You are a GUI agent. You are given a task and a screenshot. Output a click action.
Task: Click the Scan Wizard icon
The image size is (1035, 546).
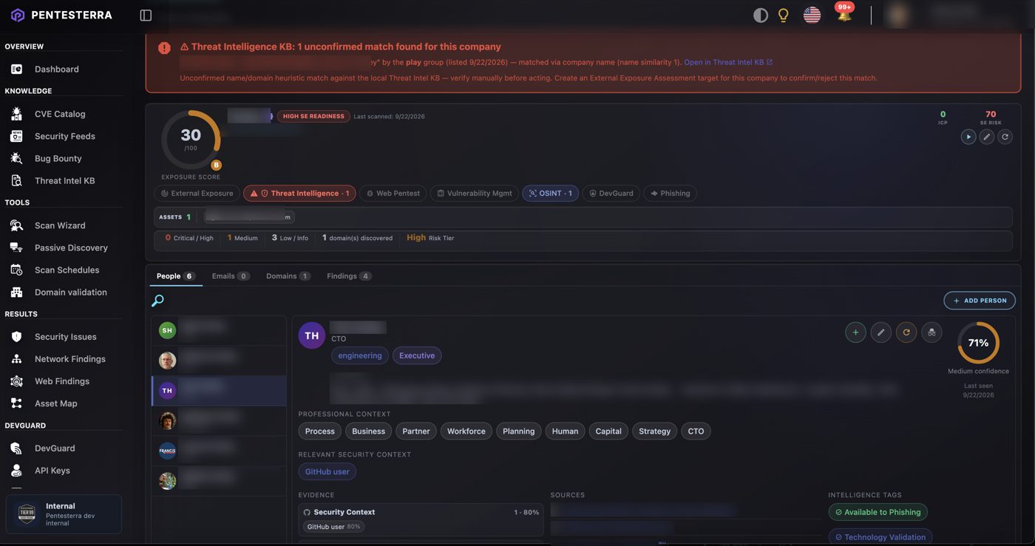pyautogui.click(x=16, y=225)
